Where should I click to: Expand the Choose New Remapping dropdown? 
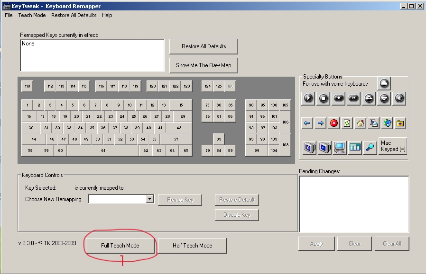150,199
